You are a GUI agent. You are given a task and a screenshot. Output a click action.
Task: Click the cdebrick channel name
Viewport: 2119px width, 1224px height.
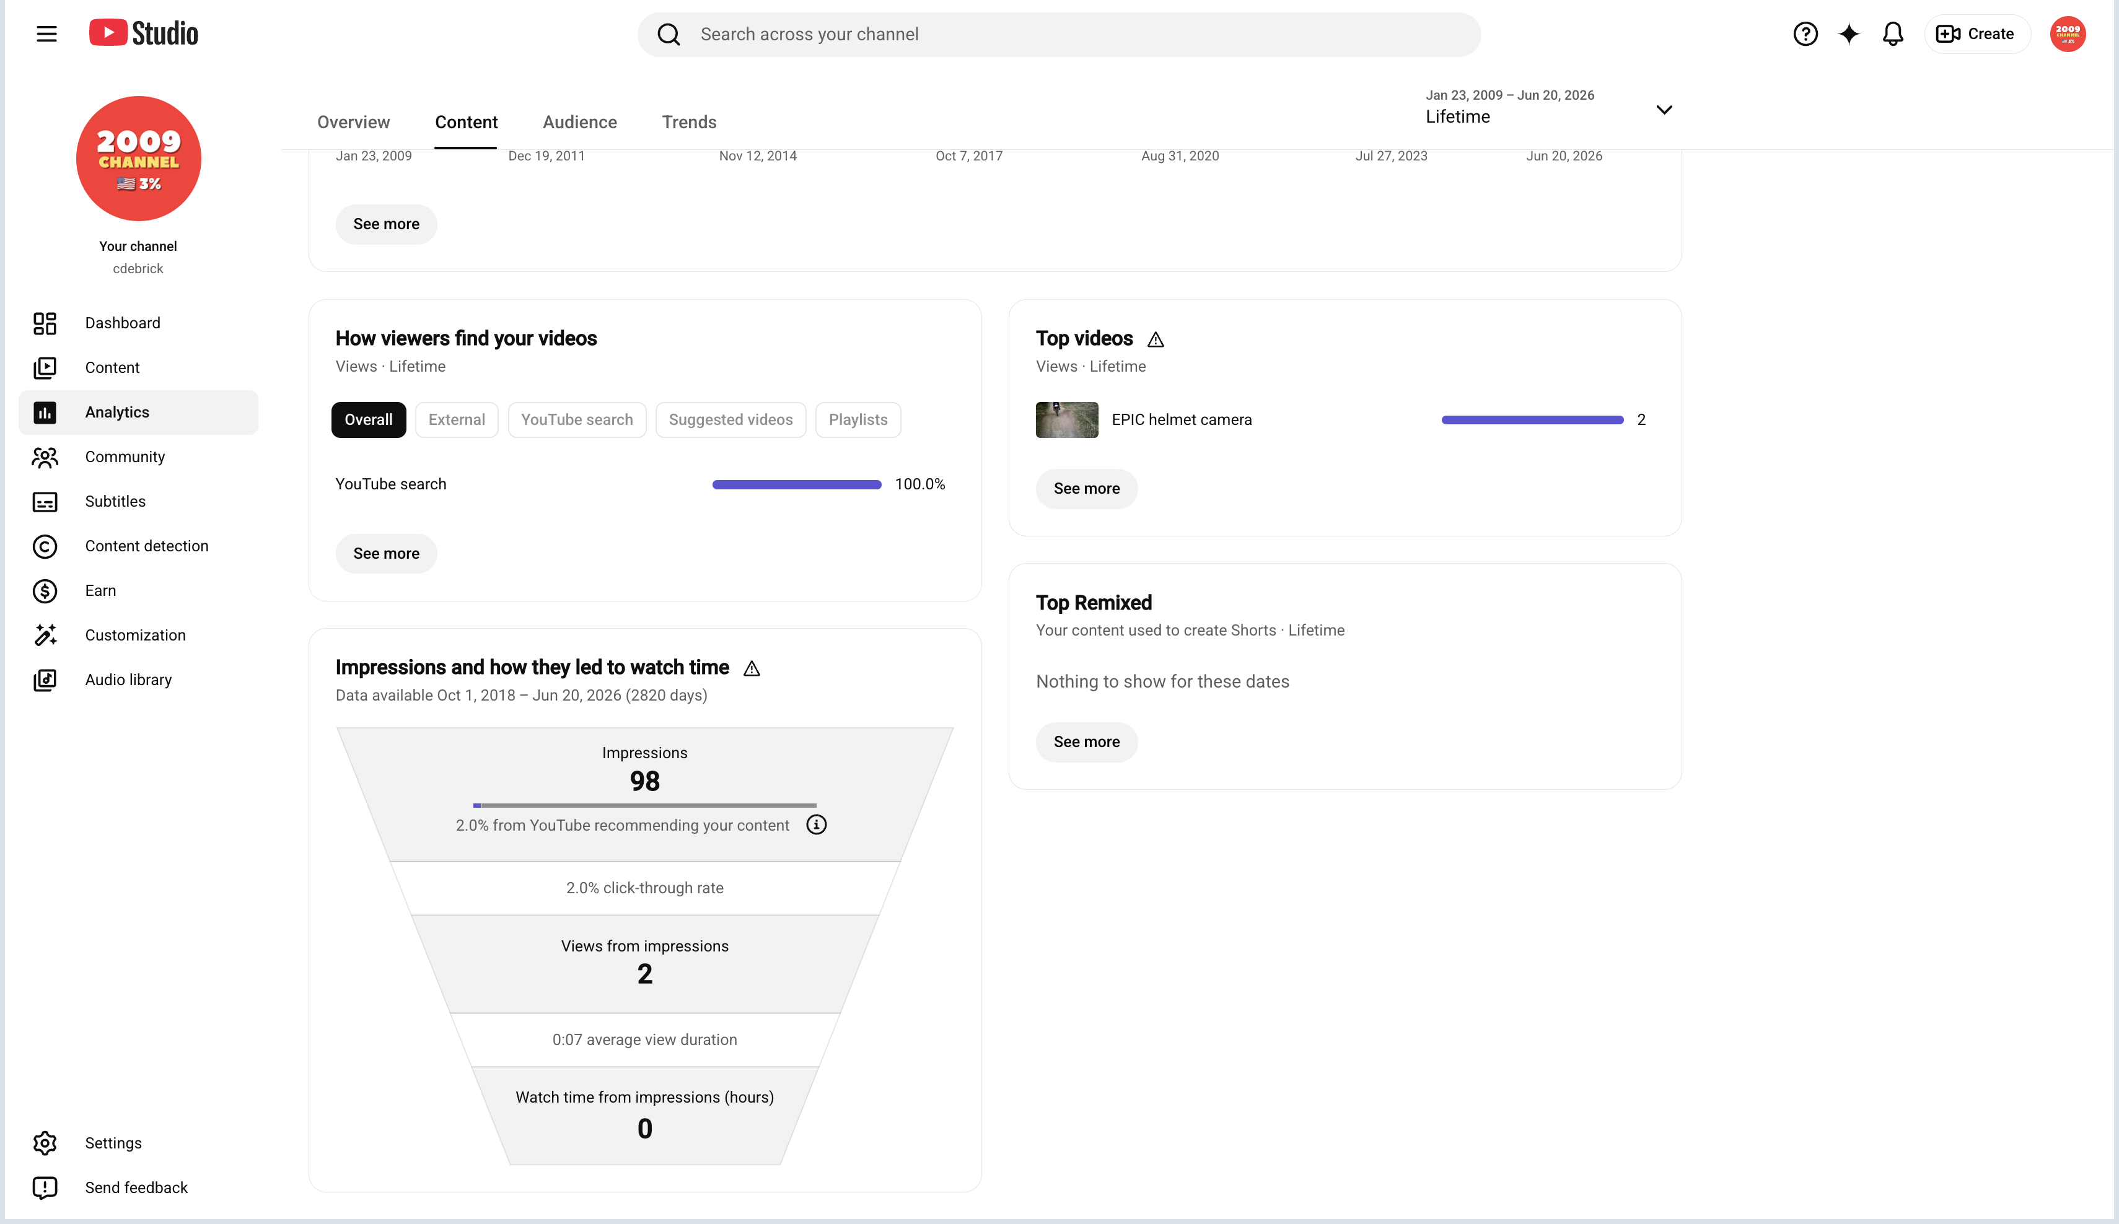tap(138, 268)
